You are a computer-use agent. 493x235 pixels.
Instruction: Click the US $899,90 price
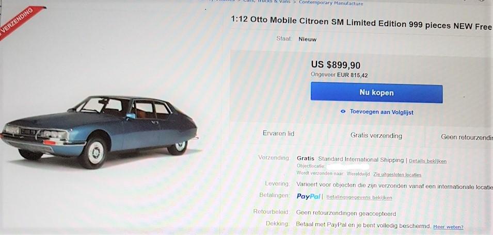[336, 65]
